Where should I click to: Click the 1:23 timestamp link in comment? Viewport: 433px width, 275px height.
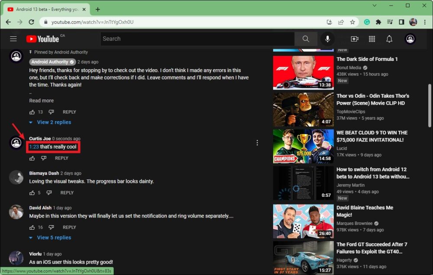click(x=34, y=147)
